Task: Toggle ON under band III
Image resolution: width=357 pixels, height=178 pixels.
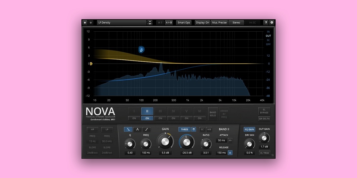Action: tap(160, 118)
